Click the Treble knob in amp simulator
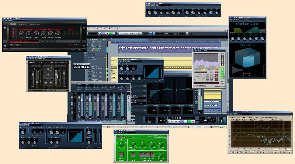Screen dimensions: 295x164 point(250,39)
